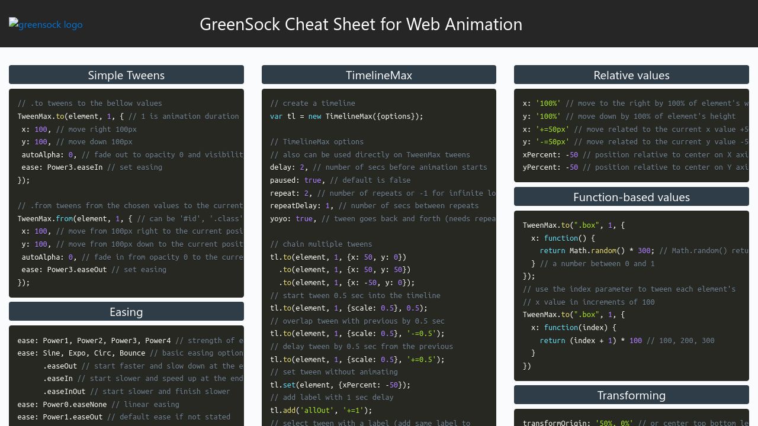The height and width of the screenshot is (426, 758).
Task: Click the 'return Math.random() * 300' line
Action: [x=644, y=250]
